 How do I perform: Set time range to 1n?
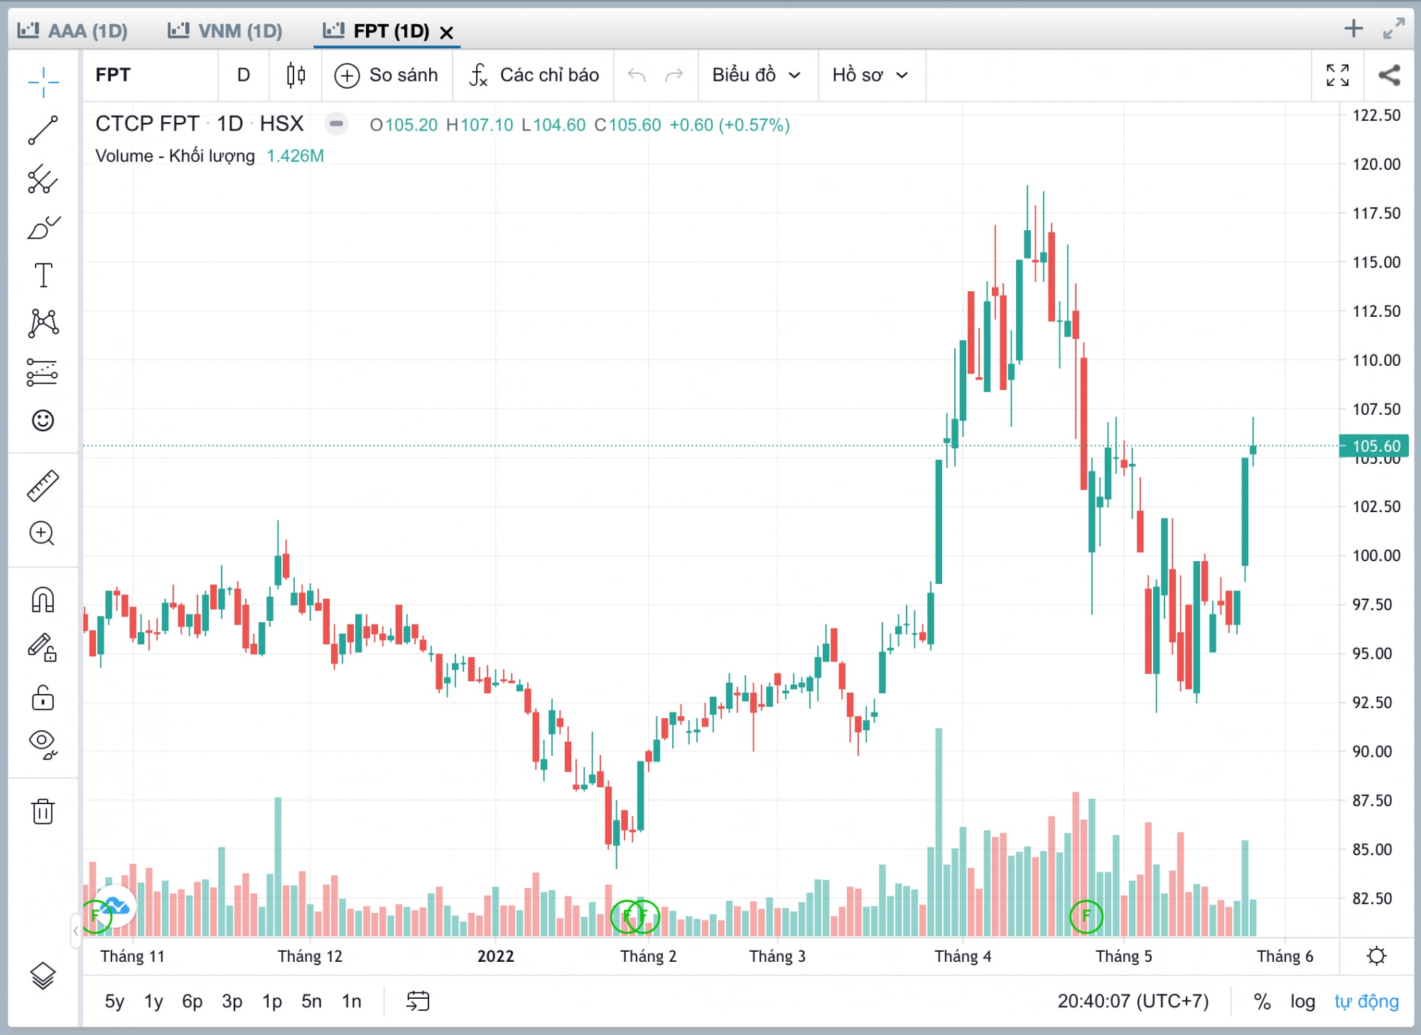(x=352, y=1001)
